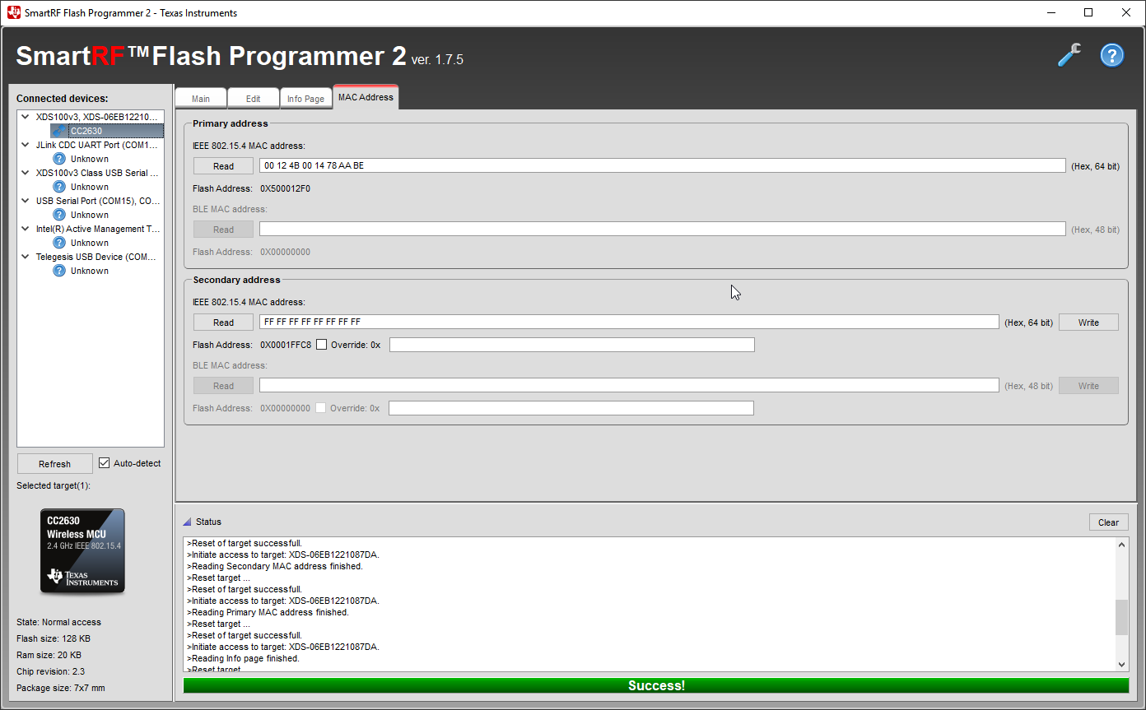
Task: Go to the Info Page tab
Action: [x=305, y=98]
